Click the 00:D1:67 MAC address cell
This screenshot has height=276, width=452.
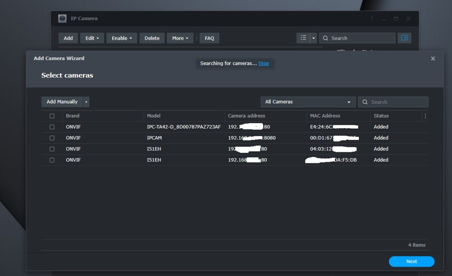click(x=335, y=138)
